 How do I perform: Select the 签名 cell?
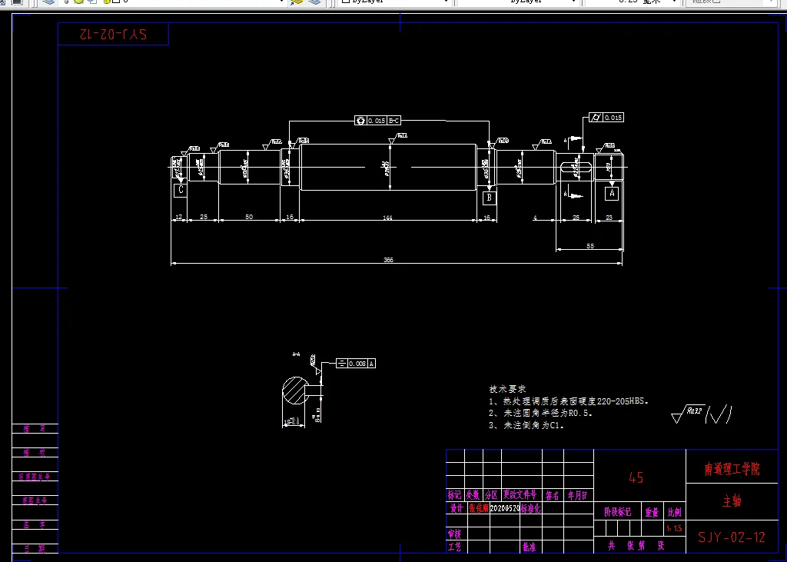tap(552, 495)
